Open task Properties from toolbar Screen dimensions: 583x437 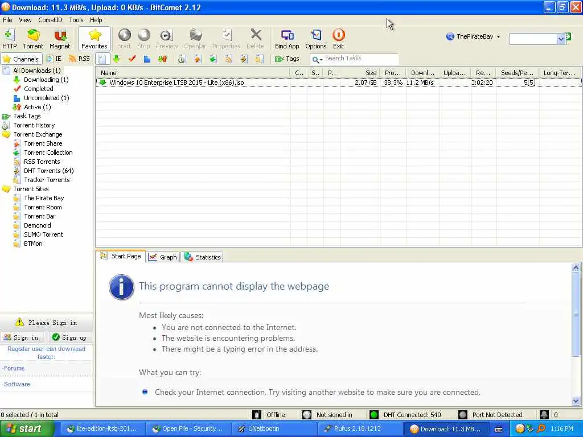pyautogui.click(x=227, y=39)
